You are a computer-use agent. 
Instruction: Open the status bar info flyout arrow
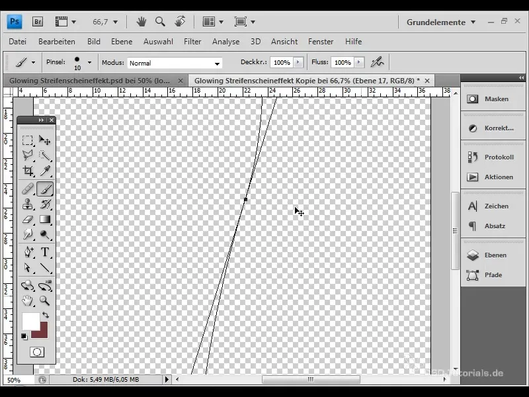pyautogui.click(x=167, y=379)
